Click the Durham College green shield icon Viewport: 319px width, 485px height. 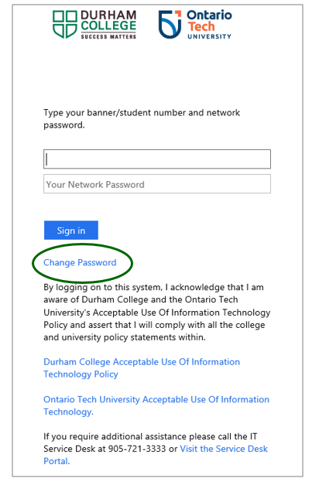click(x=64, y=25)
